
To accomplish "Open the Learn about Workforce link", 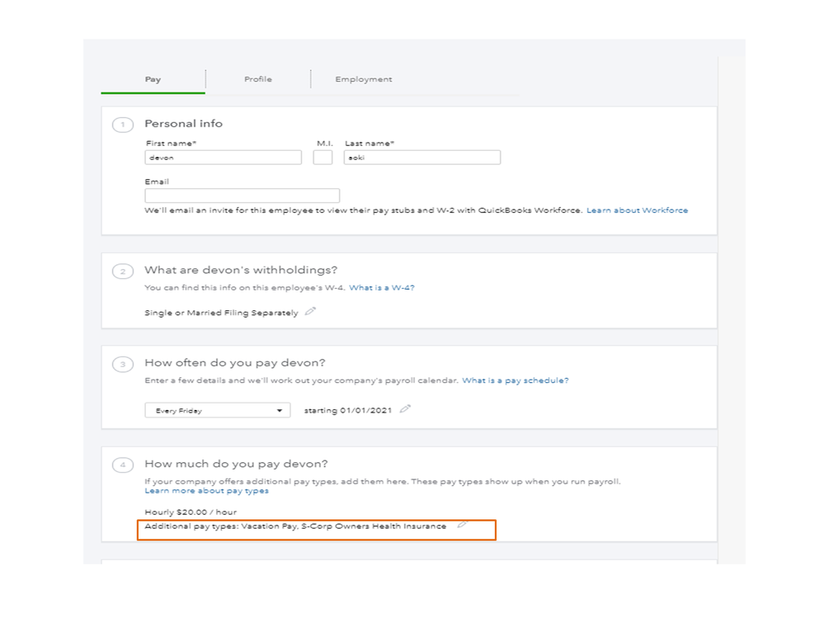I will point(637,210).
